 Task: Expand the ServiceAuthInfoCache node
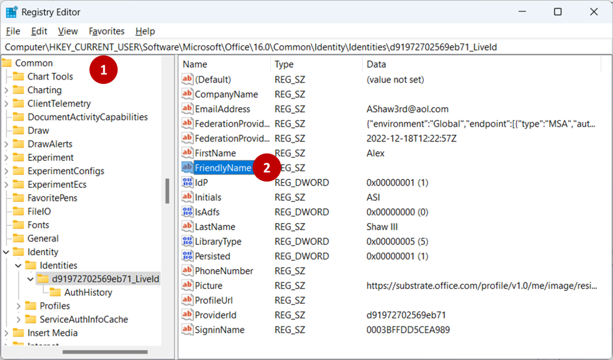(18, 319)
